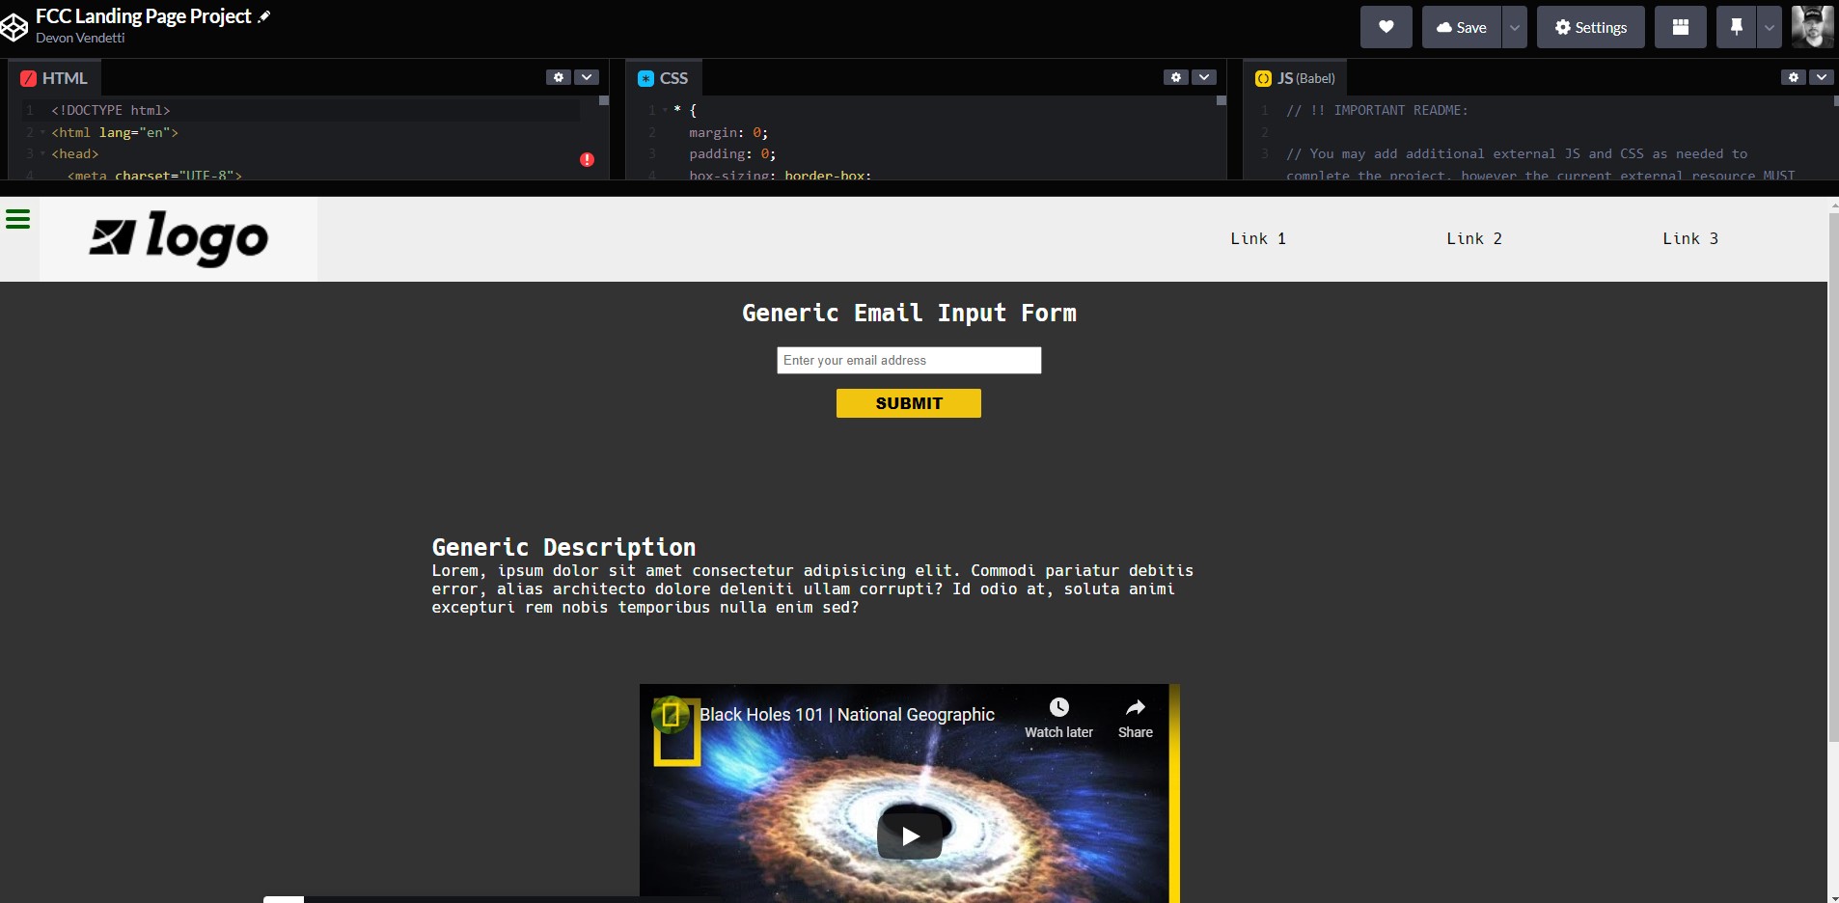Image resolution: width=1839 pixels, height=903 pixels.
Task: Open HTML editor settings gear
Action: 559,77
